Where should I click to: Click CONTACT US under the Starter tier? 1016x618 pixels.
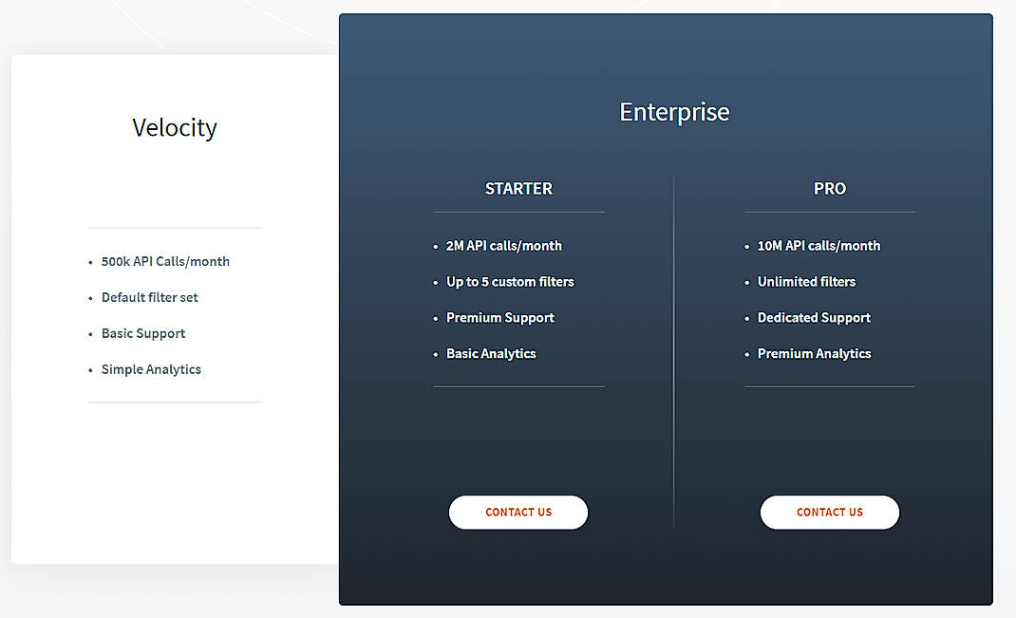[x=518, y=512]
